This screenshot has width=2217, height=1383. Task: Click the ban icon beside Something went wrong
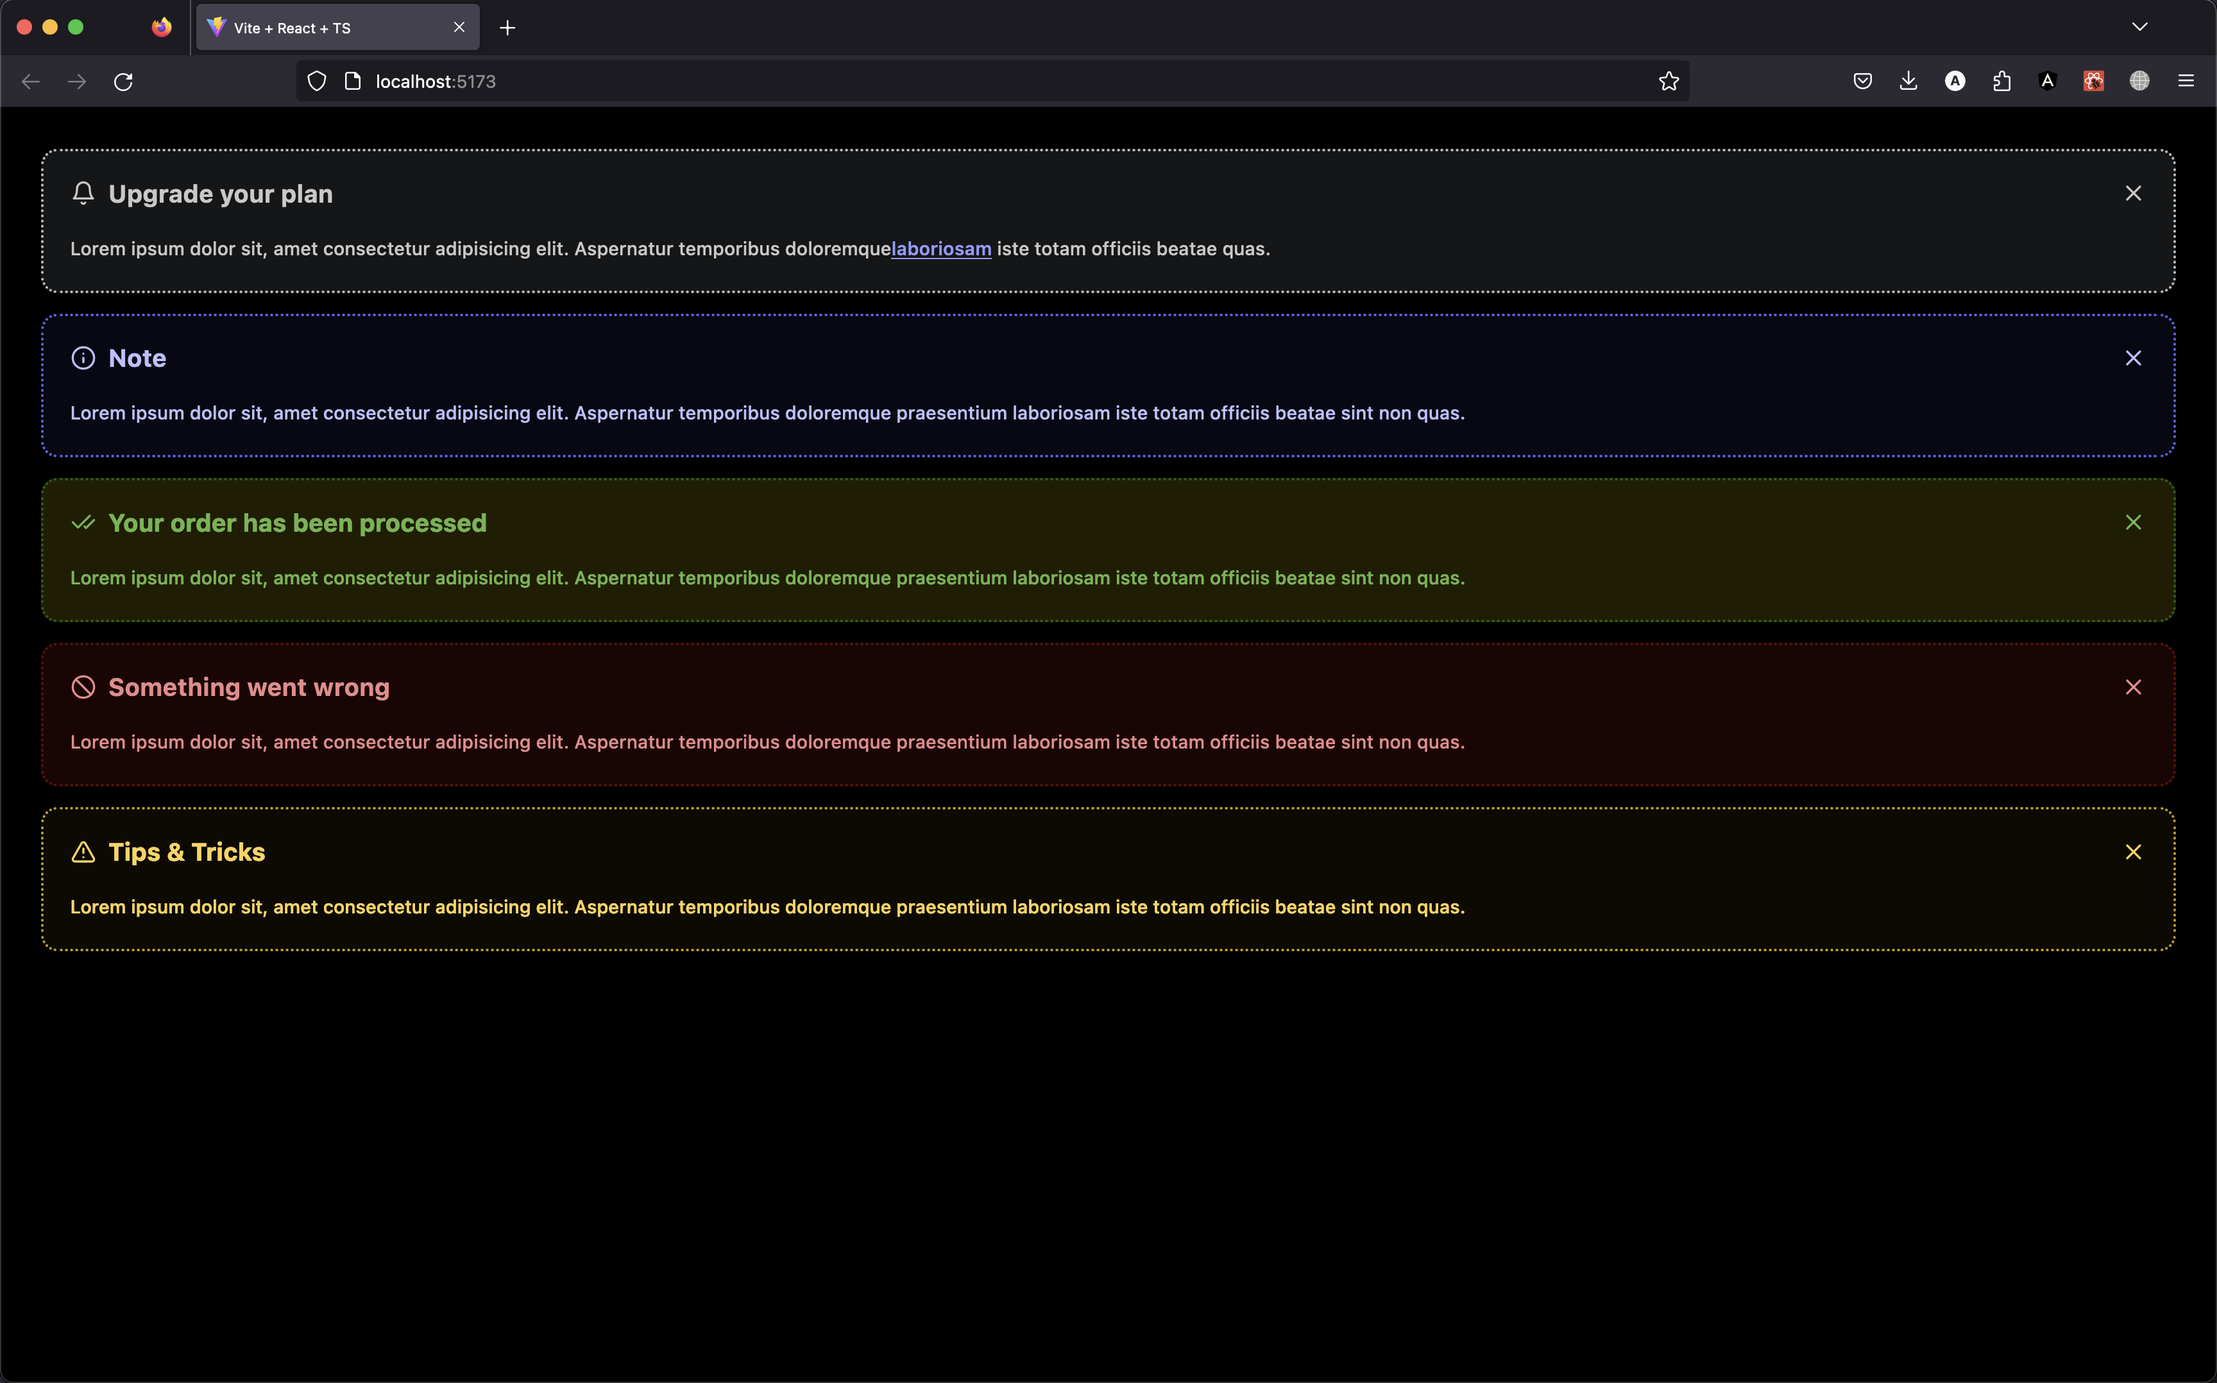pyautogui.click(x=83, y=687)
